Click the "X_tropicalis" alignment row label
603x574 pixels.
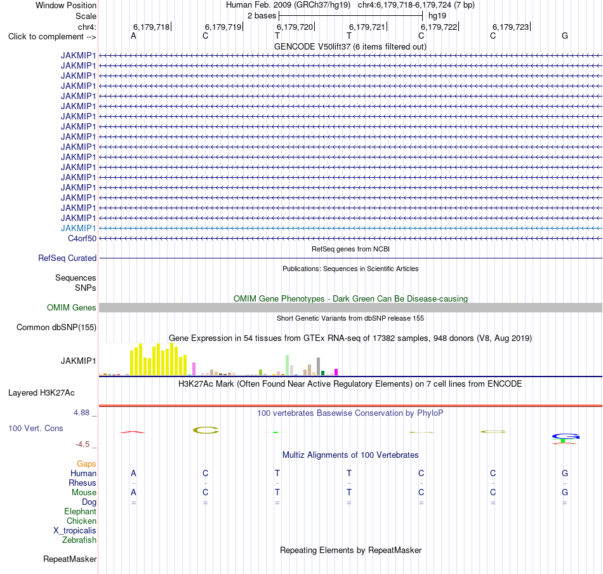75,531
